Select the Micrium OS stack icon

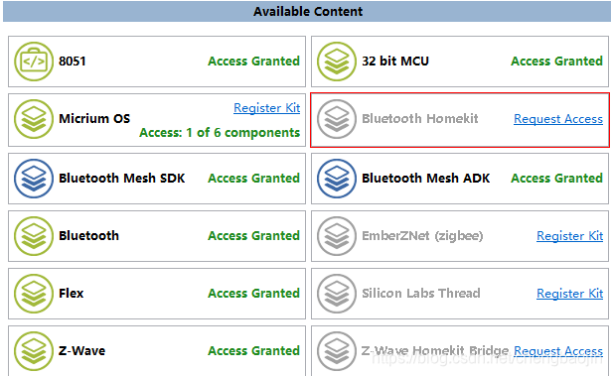34,119
